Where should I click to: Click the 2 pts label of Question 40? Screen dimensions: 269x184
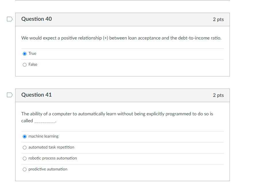coord(218,19)
